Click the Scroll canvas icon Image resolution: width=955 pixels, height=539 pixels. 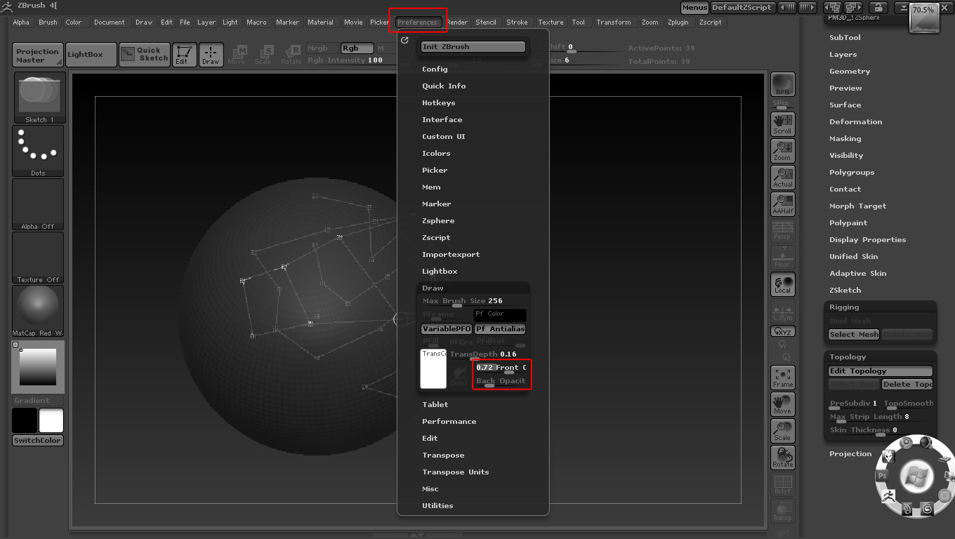782,124
